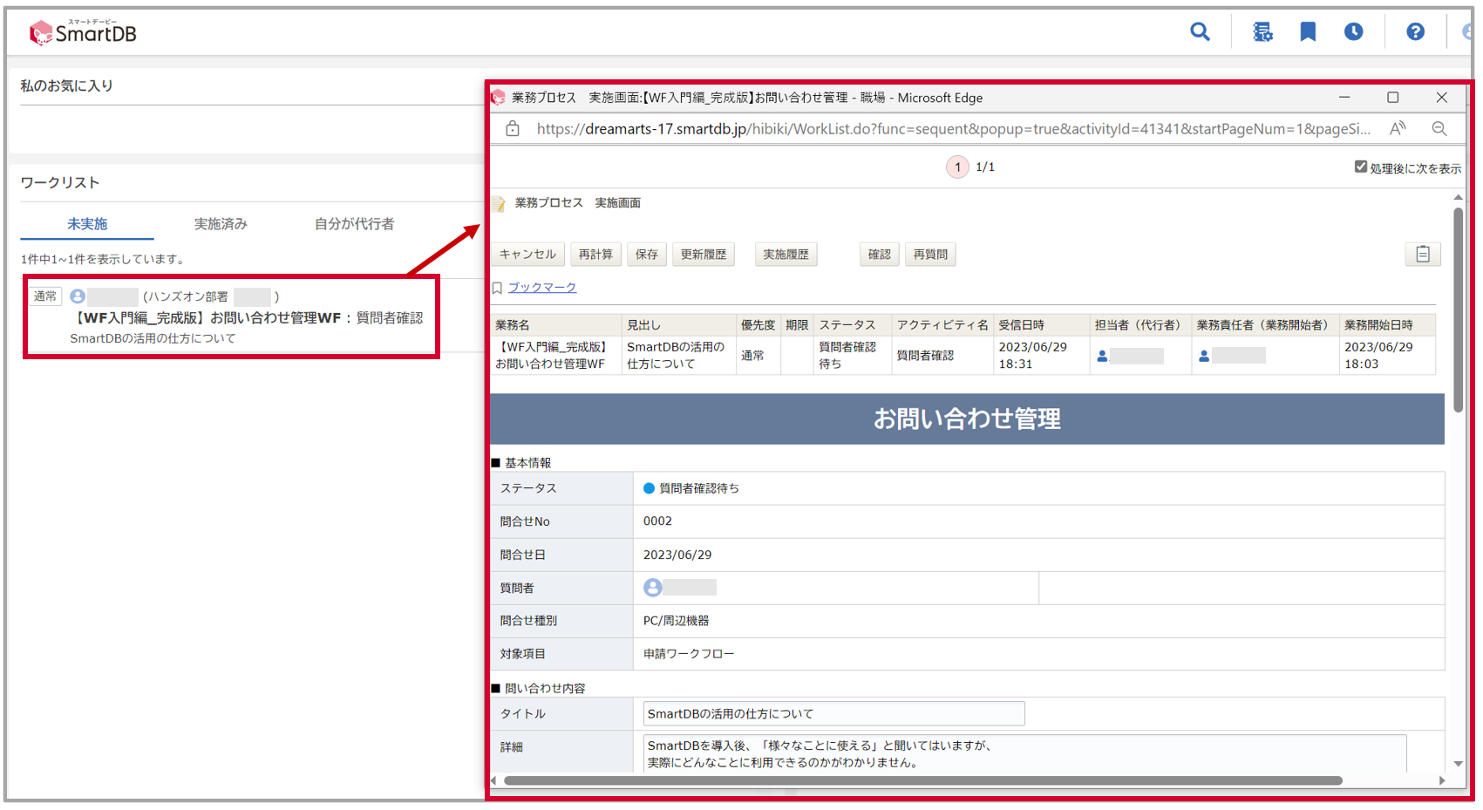Screen dimensions: 1483x810
Task: Open bookmarks via the blue ribbon icon
Action: pyautogui.click(x=1308, y=31)
